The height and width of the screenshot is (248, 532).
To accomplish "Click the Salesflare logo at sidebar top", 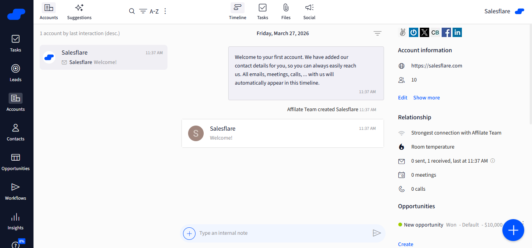I will click(x=16, y=14).
